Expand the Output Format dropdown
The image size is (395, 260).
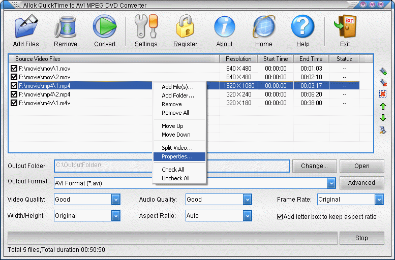click(x=331, y=183)
